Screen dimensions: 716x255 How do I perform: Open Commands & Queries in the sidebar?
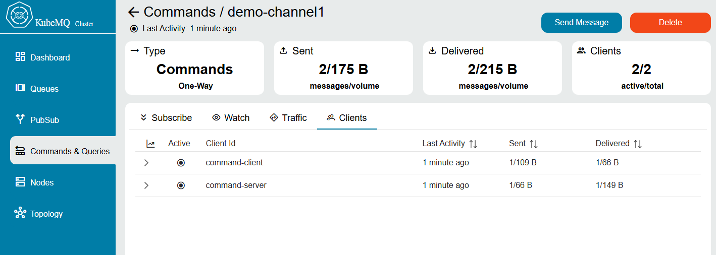point(63,151)
